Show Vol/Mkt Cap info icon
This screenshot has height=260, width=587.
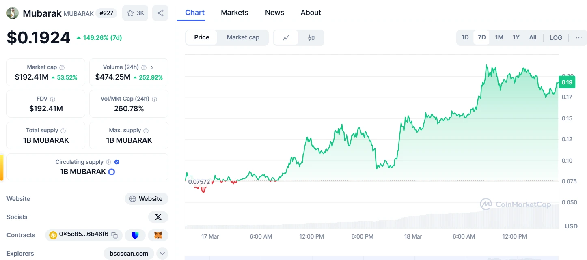(x=154, y=99)
